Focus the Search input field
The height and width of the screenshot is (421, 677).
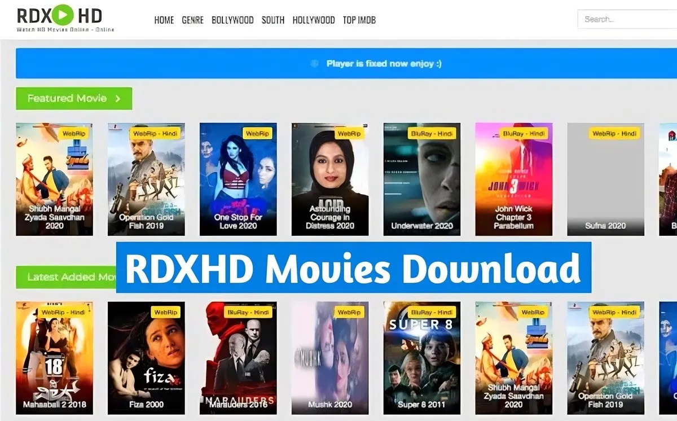click(x=627, y=19)
